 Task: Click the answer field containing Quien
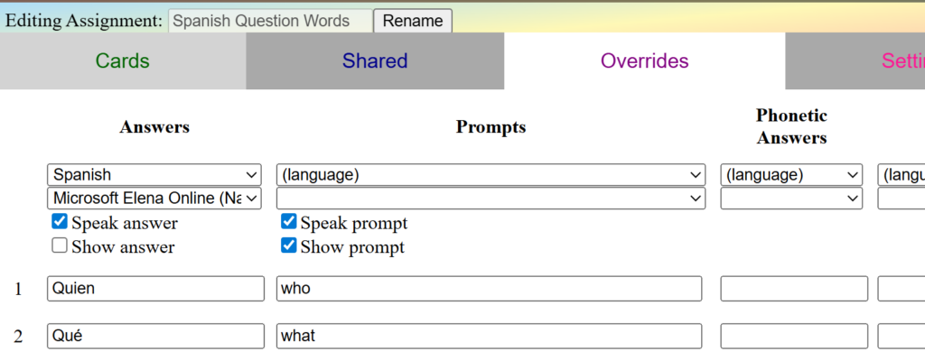click(x=154, y=289)
